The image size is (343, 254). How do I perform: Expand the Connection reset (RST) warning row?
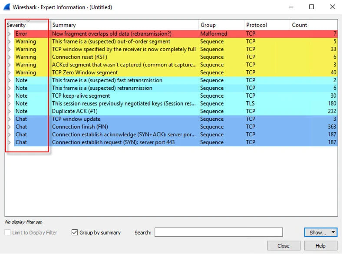pyautogui.click(x=9, y=57)
